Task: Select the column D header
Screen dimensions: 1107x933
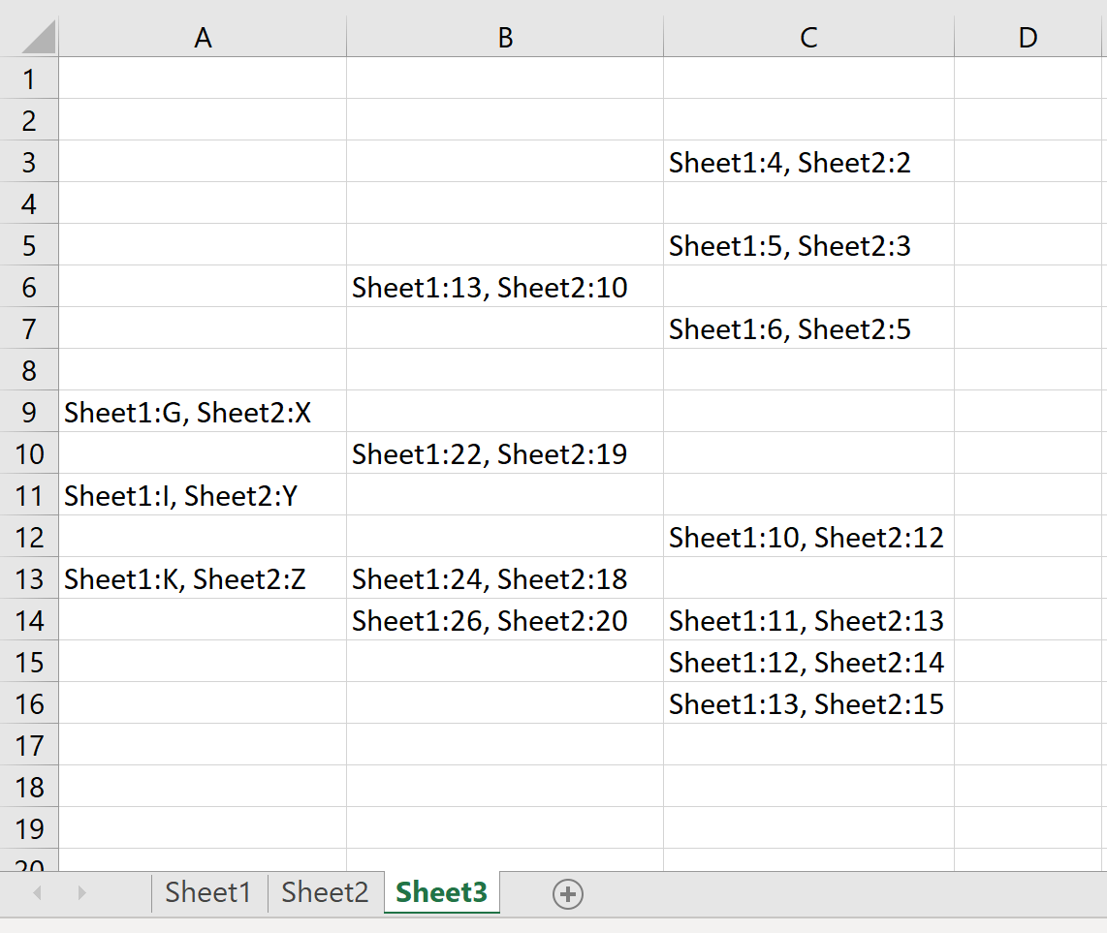Action: (x=1028, y=38)
